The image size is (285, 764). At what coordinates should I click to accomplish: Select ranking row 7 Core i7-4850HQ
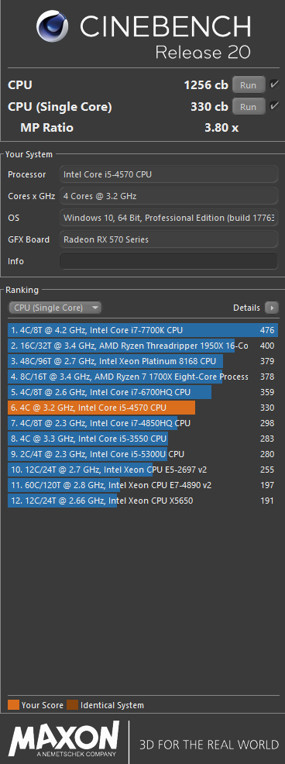(142, 423)
